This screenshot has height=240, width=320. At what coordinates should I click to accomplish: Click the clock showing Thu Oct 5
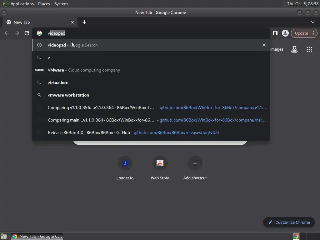pyautogui.click(x=302, y=4)
